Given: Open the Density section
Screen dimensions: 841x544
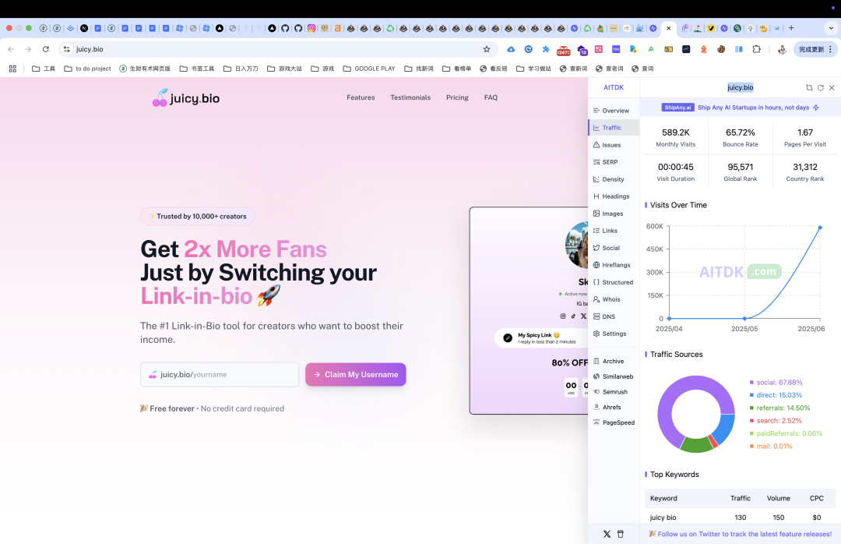Looking at the screenshot, I should pyautogui.click(x=608, y=179).
